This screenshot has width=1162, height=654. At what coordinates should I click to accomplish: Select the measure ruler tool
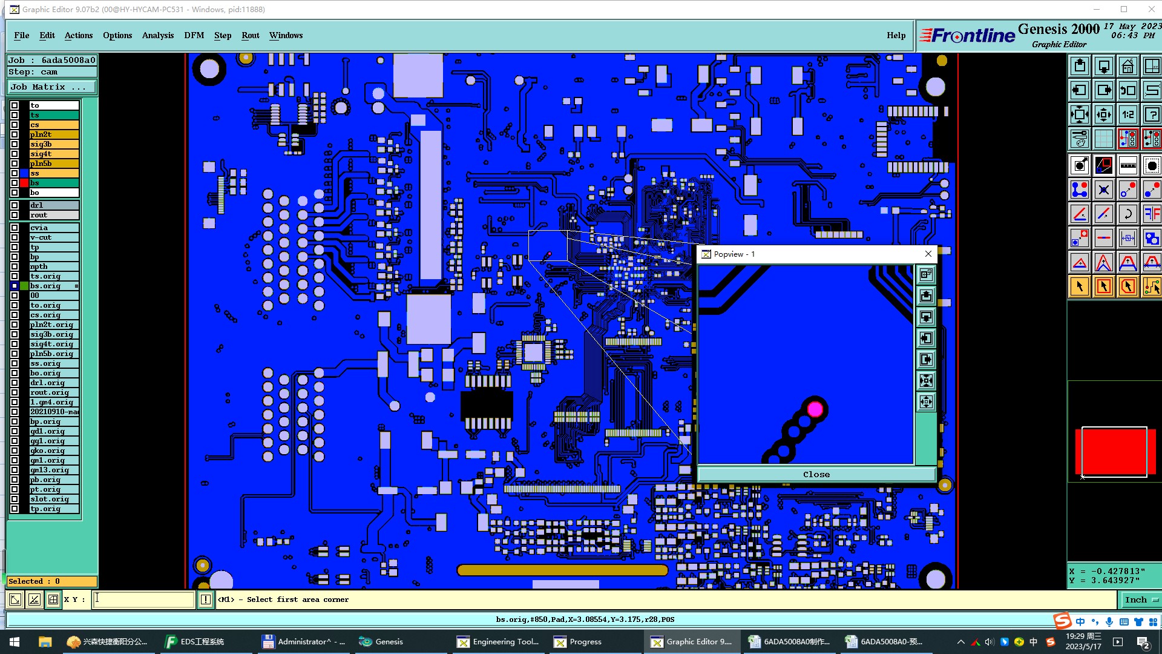click(1128, 165)
